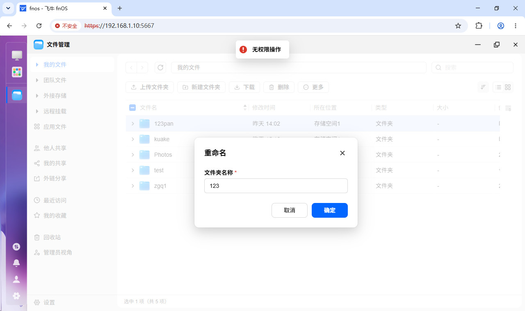
Task: Click the file manager icon in the dock
Action: coord(17,95)
